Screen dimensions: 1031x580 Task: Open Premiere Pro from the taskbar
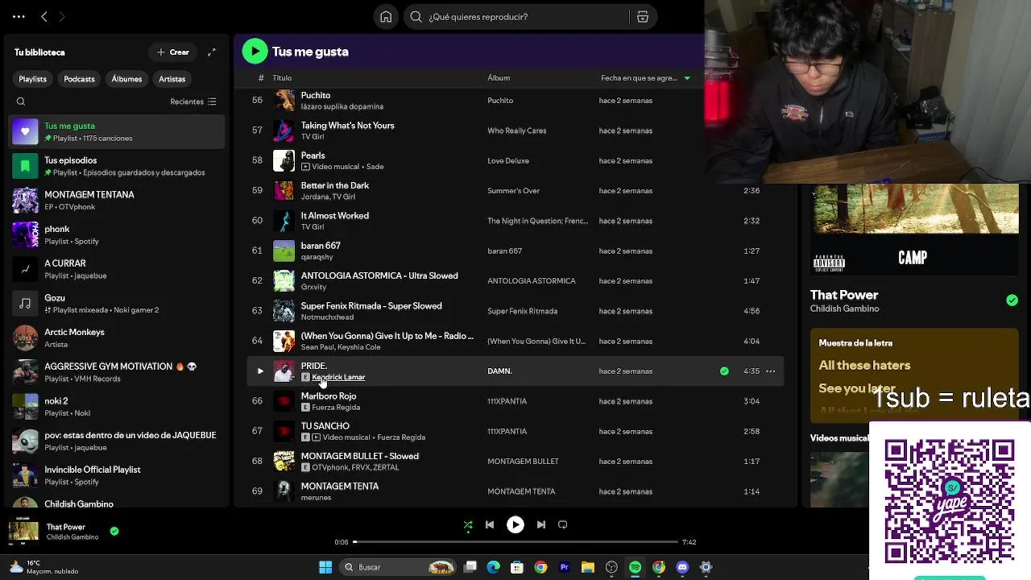tap(564, 567)
